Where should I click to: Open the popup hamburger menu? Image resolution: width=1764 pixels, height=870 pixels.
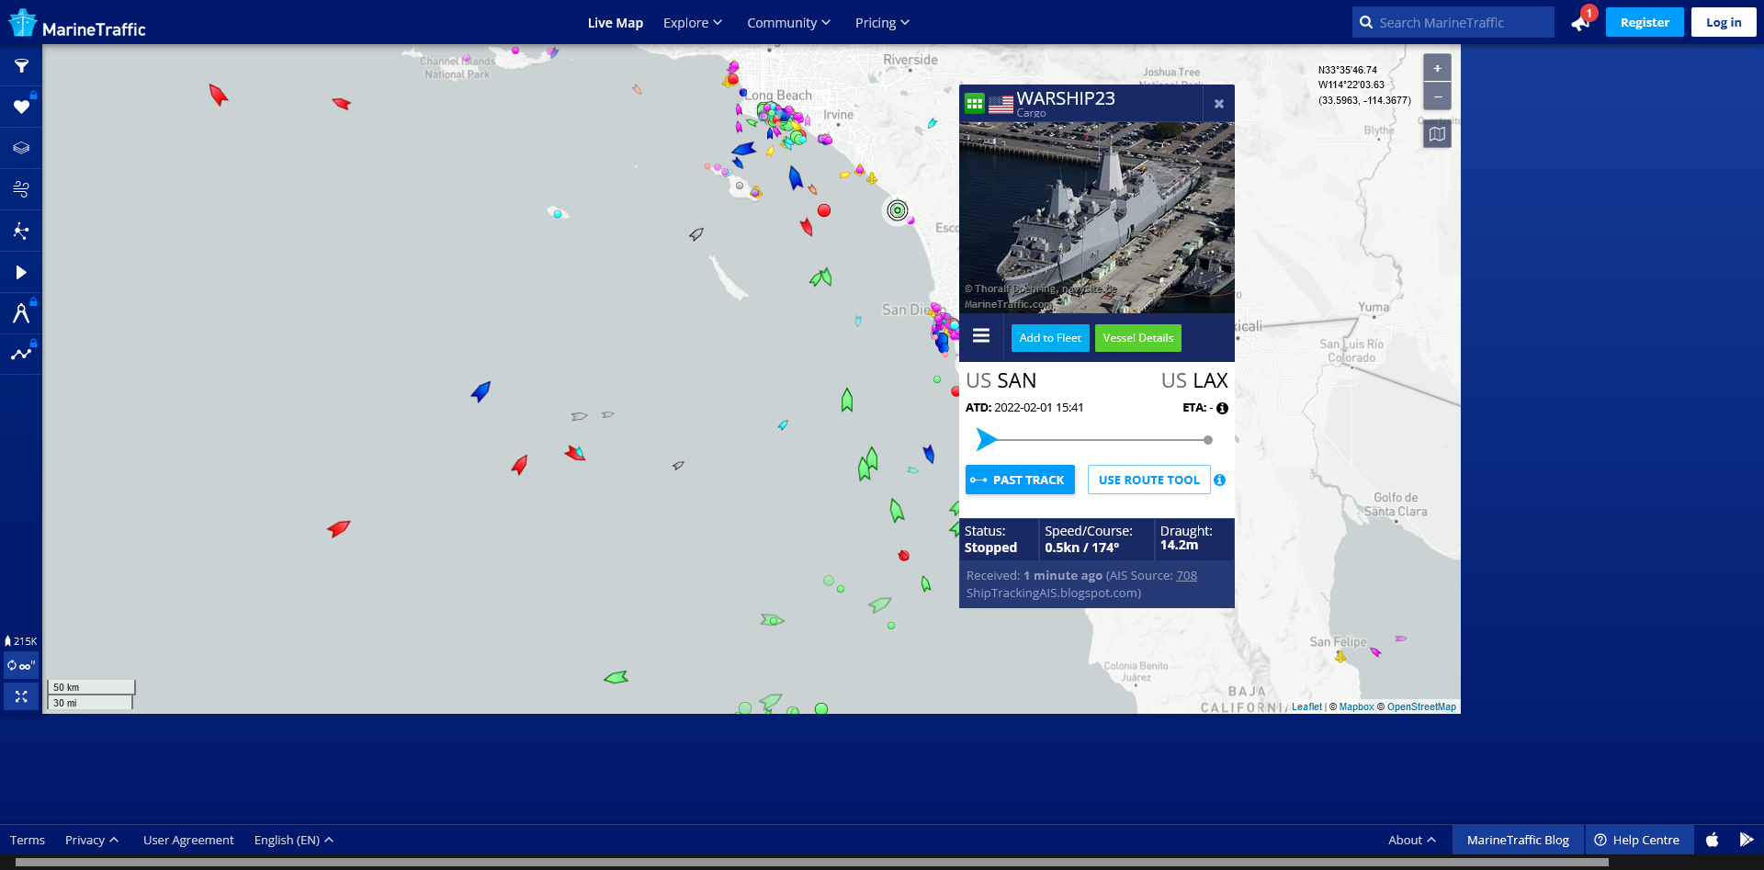tap(981, 336)
